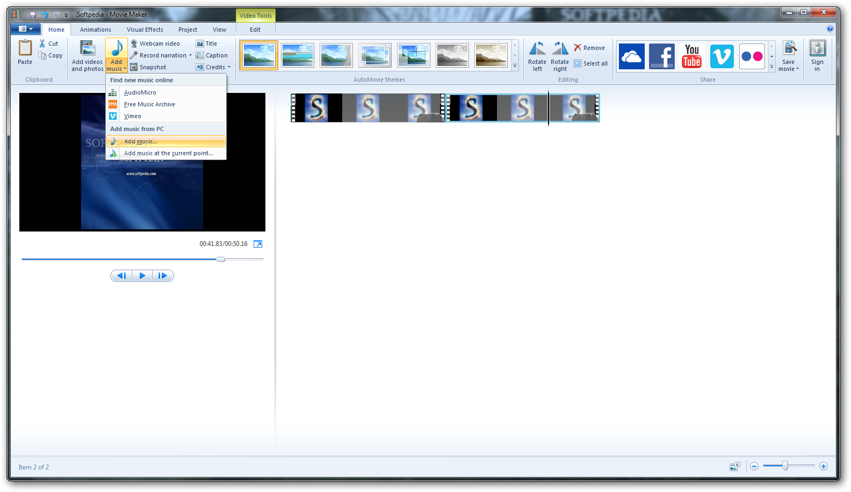Customize the Quick Access Toolbar dropdown

[66, 15]
